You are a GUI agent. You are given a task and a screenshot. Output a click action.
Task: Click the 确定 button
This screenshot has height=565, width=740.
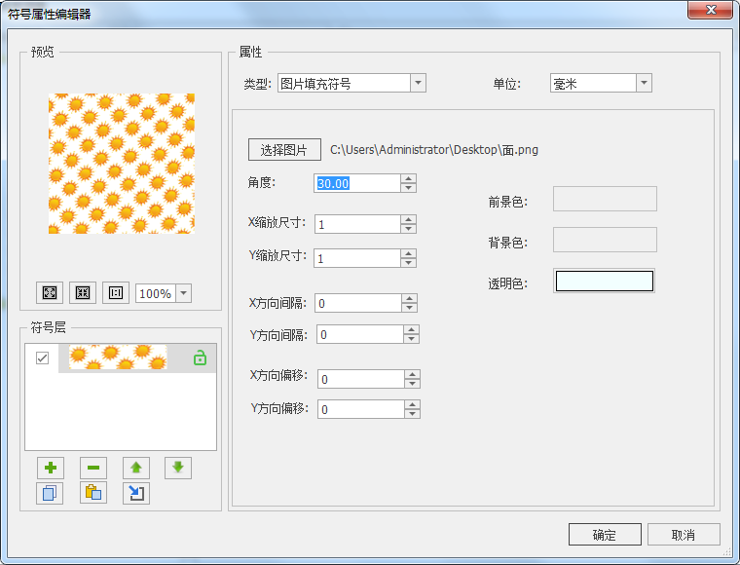coord(605,535)
